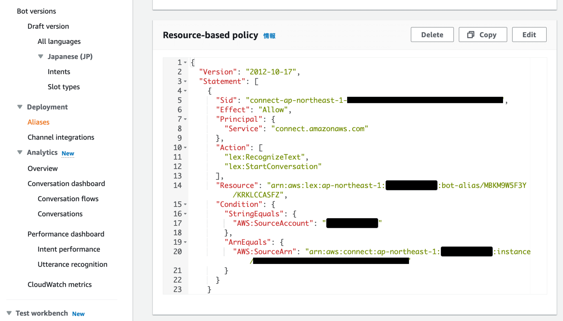Fold the ArnEquals block at line 19
The height and width of the screenshot is (321, 563).
coord(185,242)
